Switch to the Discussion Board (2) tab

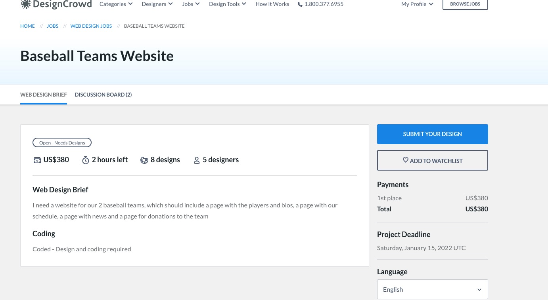(x=103, y=95)
